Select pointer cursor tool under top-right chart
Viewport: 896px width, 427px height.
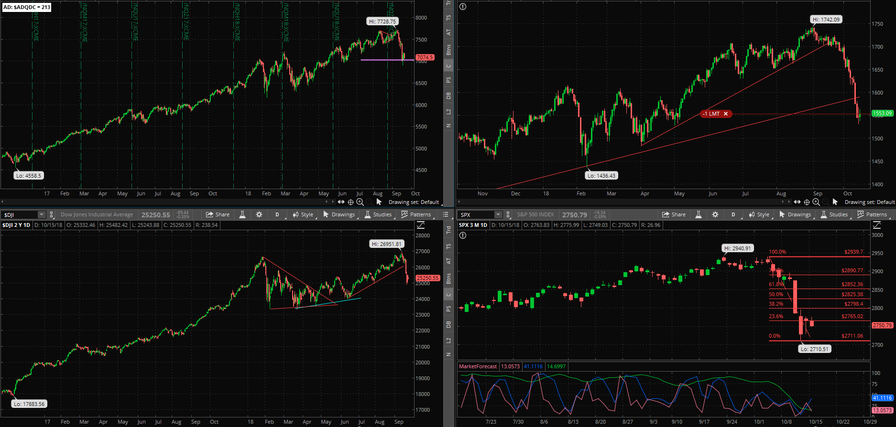point(835,202)
